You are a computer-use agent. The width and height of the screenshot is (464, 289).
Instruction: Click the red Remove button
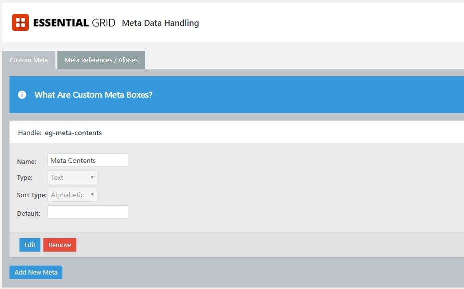[x=60, y=245]
